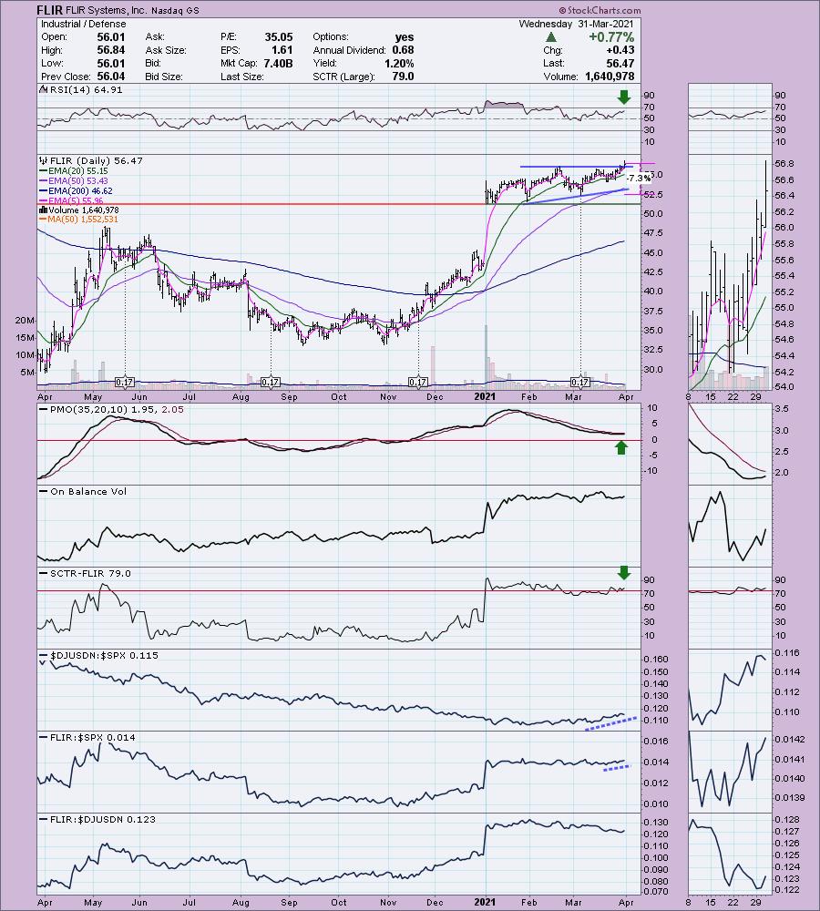Viewport: 820px width, 911px height.
Task: Click the 'Industrial / Defense' sector label
Action: click(x=83, y=24)
